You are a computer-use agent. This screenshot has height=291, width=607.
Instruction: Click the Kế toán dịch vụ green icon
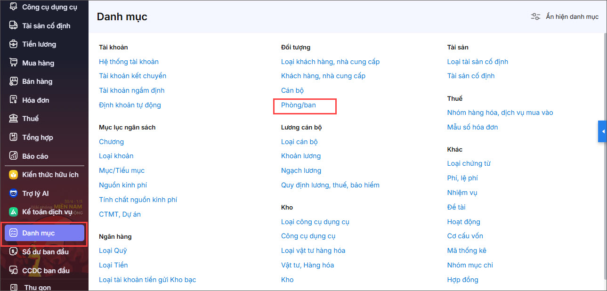(14, 212)
